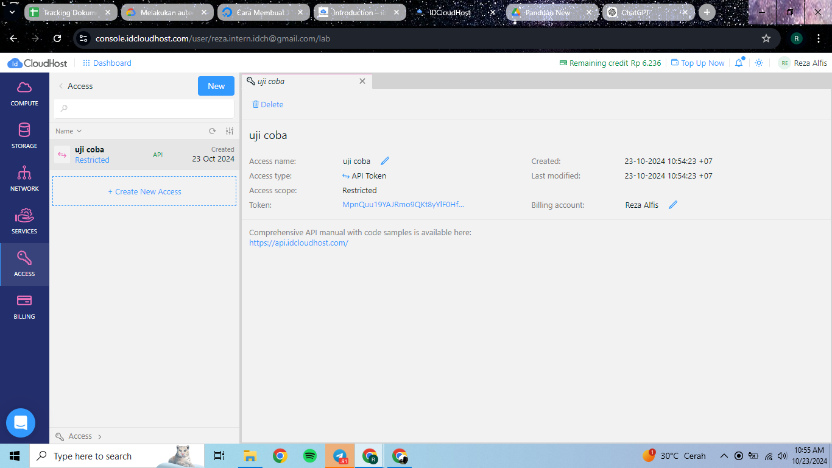832x468 pixels.
Task: Reload the browser page
Action: point(57,38)
